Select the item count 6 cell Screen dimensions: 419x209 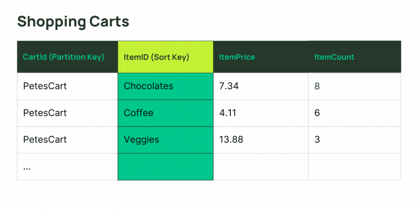tap(355, 113)
